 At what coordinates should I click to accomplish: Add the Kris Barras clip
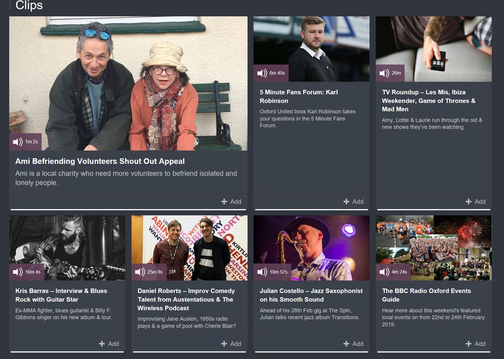click(109, 343)
